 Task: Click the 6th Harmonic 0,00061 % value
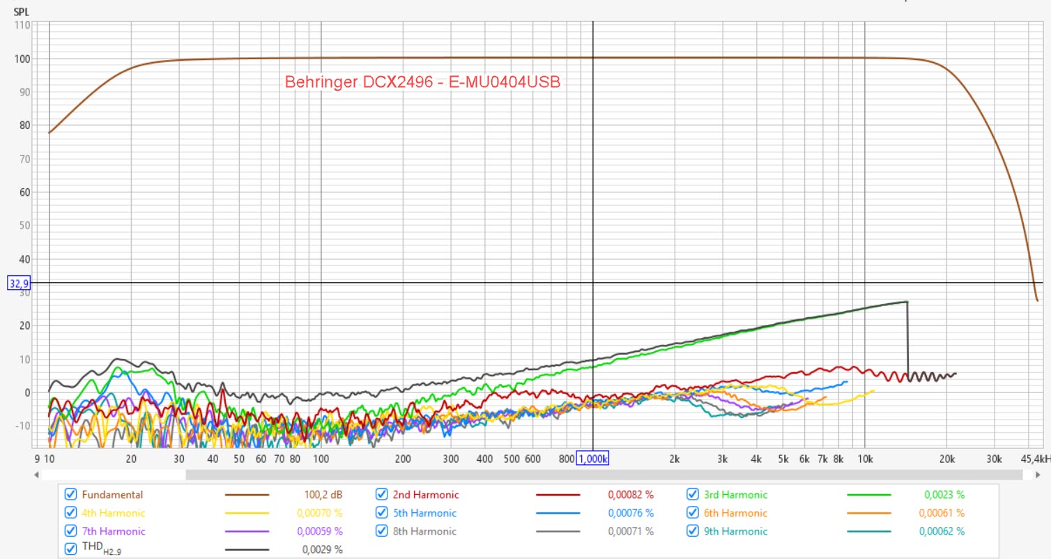(x=942, y=513)
